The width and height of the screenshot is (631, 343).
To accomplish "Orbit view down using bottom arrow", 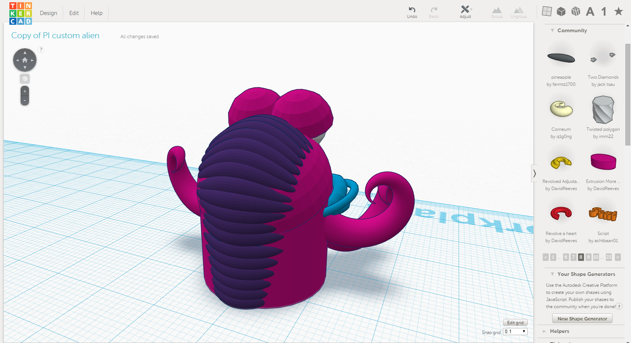I will tap(25, 67).
